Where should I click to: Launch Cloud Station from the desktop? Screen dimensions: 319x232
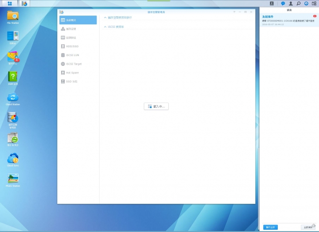pyautogui.click(x=13, y=99)
